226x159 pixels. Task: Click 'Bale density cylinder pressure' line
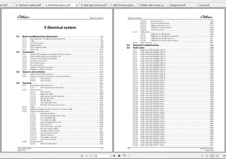click(67, 96)
